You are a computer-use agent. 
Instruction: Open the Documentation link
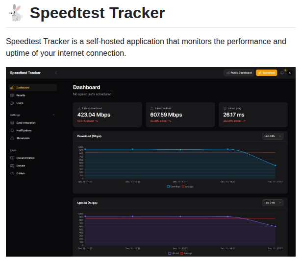click(x=25, y=158)
